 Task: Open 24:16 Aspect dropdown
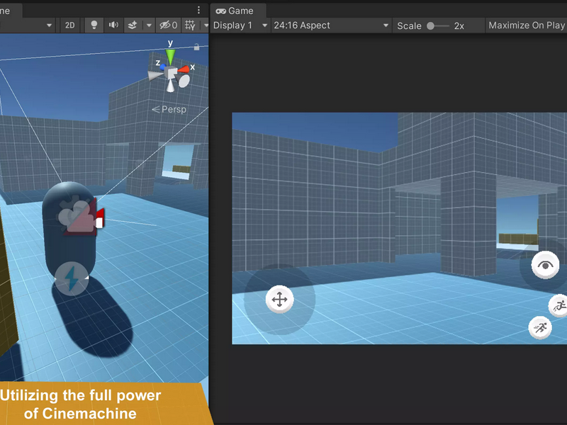tap(331, 25)
